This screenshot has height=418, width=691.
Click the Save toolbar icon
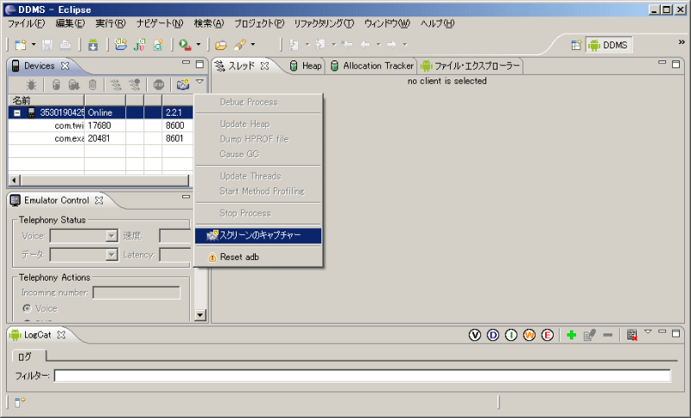click(x=48, y=45)
